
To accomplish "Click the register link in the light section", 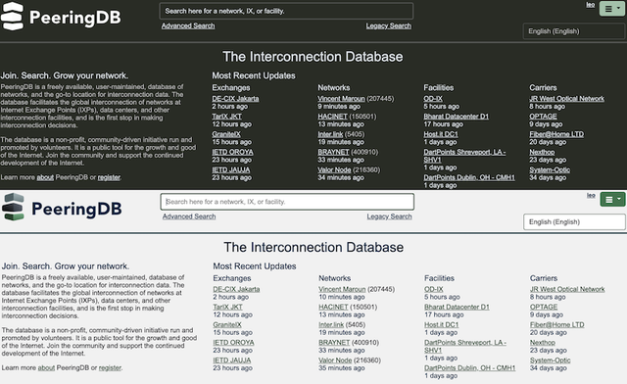I will (x=110, y=367).
